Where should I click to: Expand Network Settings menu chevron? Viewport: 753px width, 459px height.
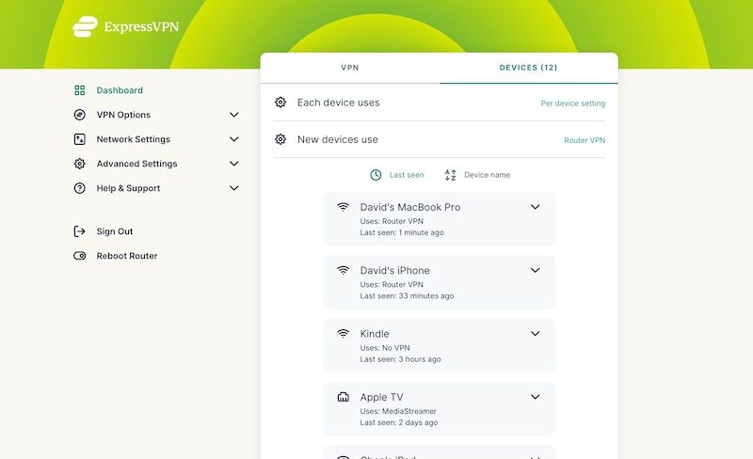tap(233, 139)
